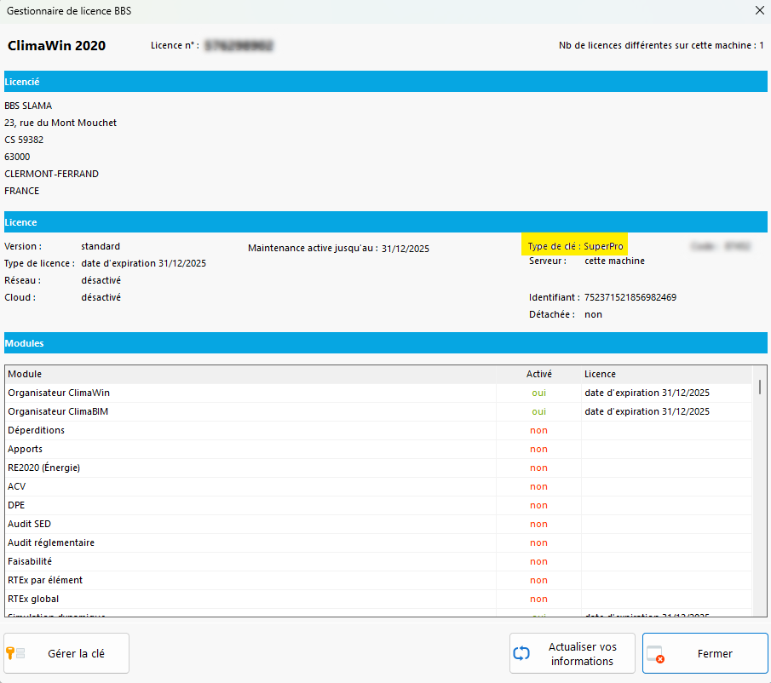771x683 pixels.
Task: Click the postal code 63000
Action: click(17, 157)
